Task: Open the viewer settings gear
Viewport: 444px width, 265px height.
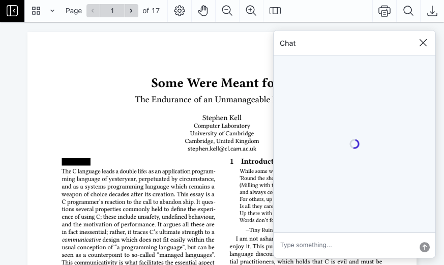Action: click(x=180, y=11)
